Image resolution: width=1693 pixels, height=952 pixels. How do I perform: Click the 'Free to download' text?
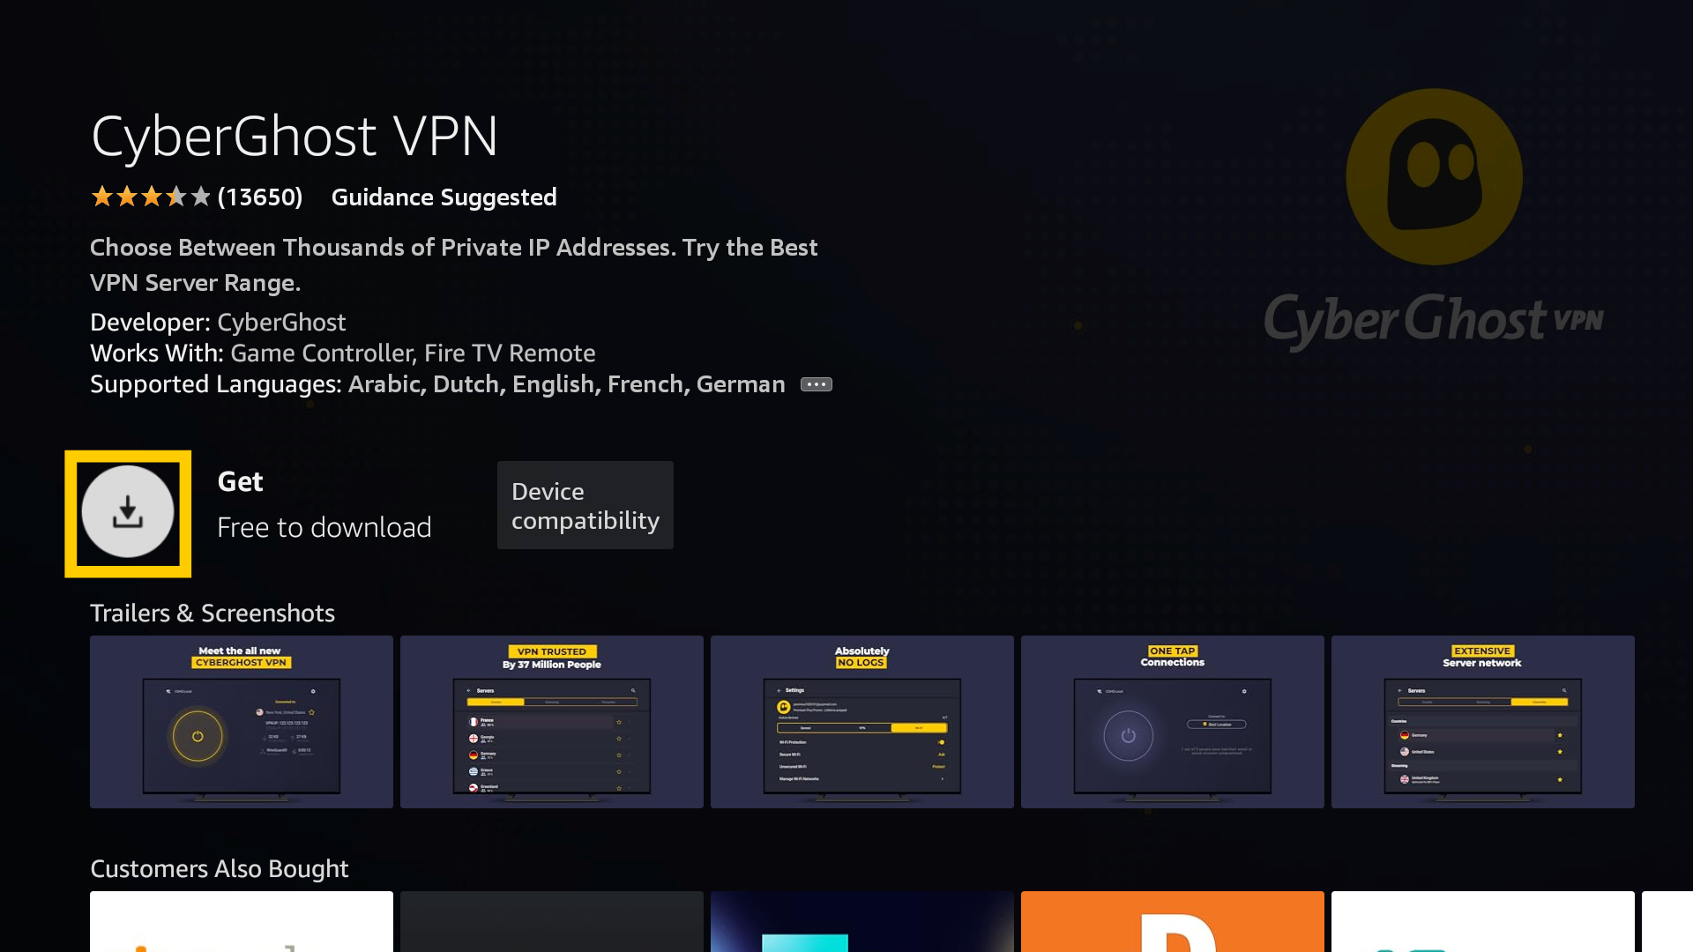324,527
